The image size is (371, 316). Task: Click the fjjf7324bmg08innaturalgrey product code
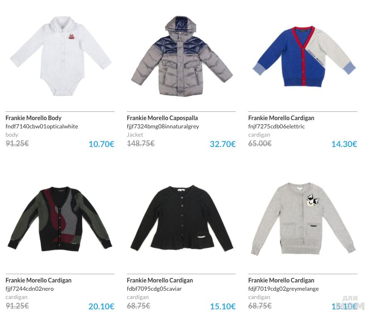point(163,126)
